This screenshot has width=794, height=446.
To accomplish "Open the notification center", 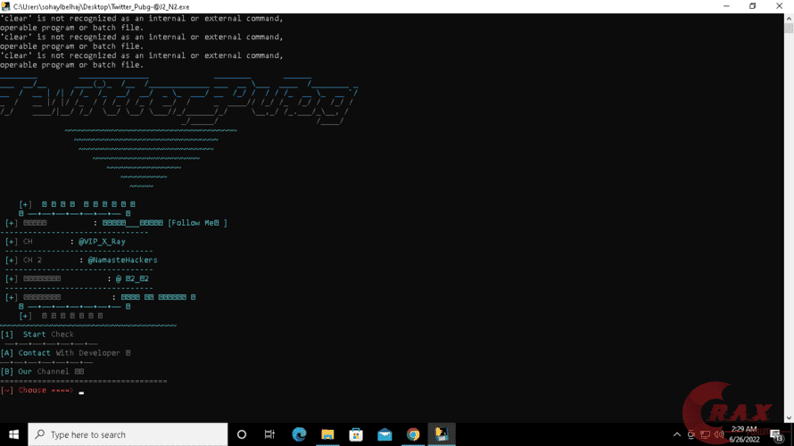I will [778, 435].
